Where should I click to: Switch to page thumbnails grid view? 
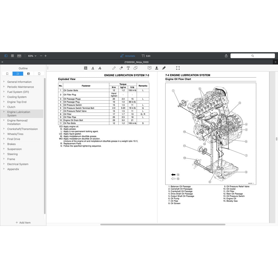point(12,56)
